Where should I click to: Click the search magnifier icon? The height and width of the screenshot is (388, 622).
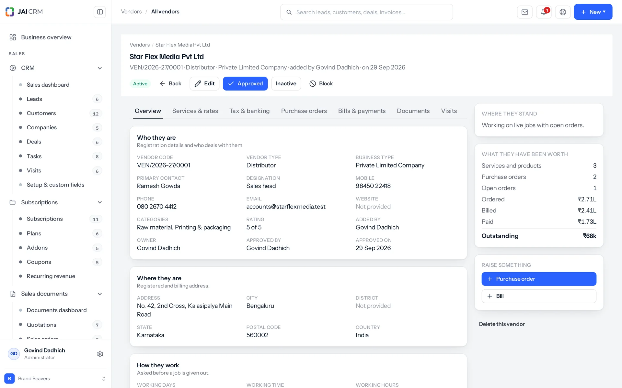click(x=289, y=12)
